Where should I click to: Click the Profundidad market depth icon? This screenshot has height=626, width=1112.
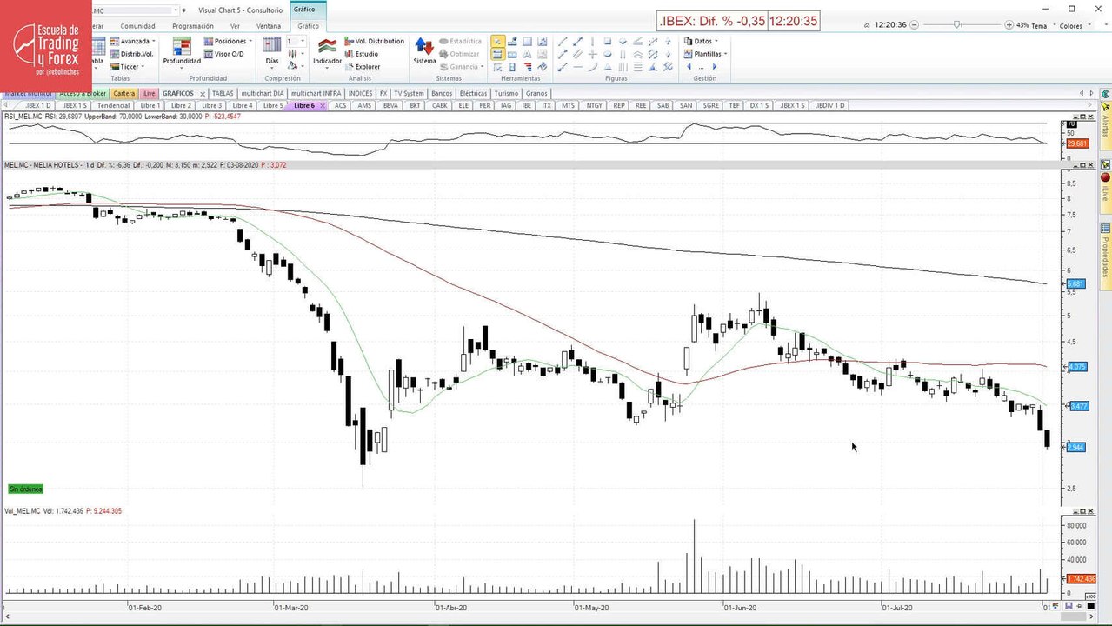tap(182, 50)
